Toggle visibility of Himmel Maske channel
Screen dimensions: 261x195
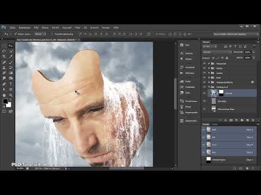pyautogui.click(x=203, y=160)
